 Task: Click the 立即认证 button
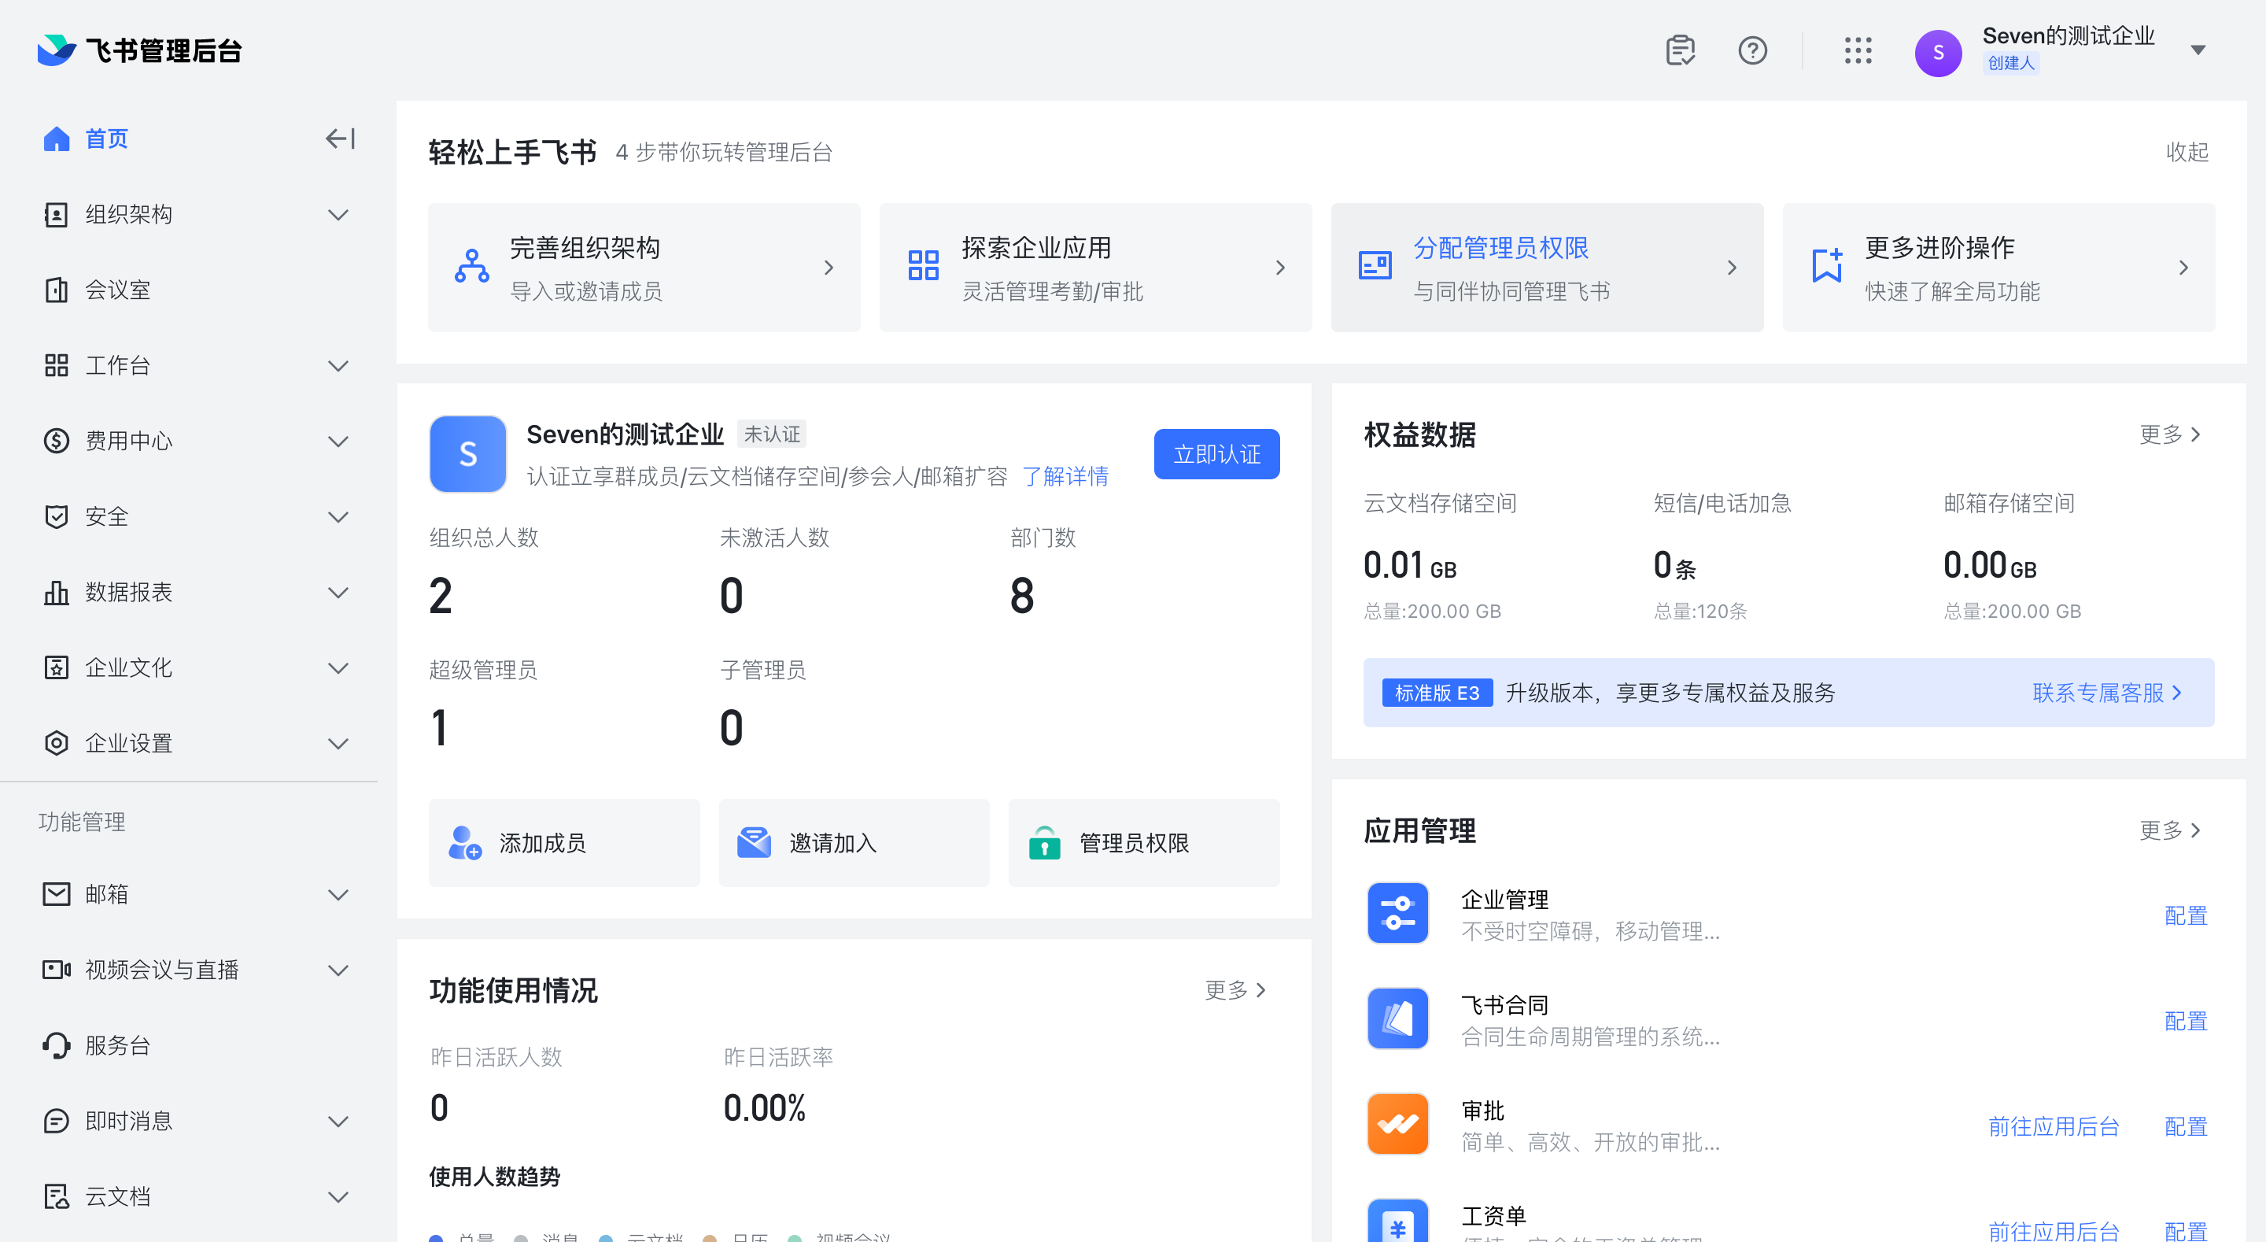point(1216,454)
